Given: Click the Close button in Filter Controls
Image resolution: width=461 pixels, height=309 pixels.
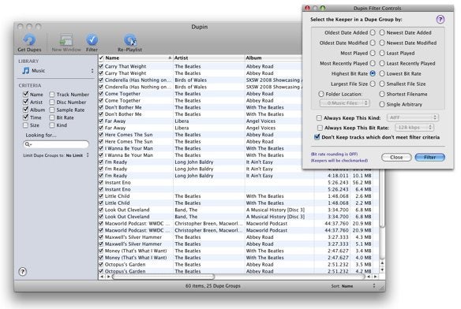Looking at the screenshot, I should (396, 157).
